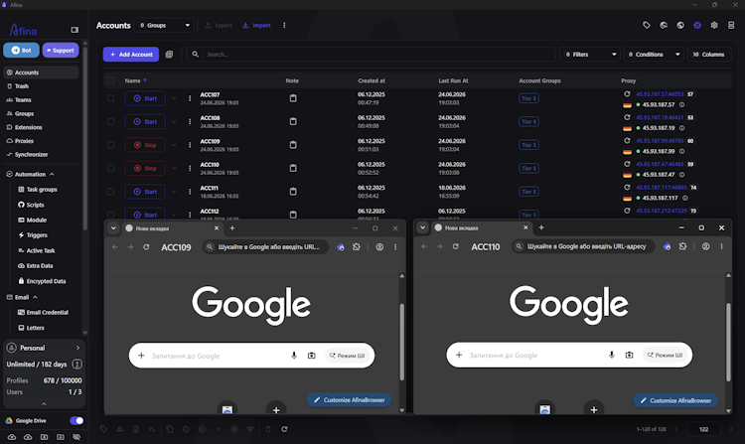Open the Groups dropdown next to Accounts
Screen dimensions: 745x444
point(164,25)
